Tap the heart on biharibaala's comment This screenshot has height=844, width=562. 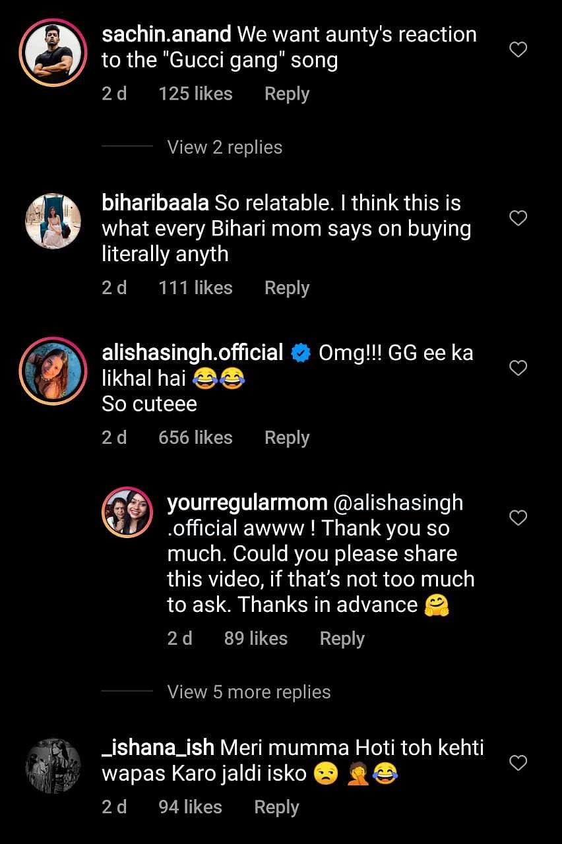pos(518,218)
